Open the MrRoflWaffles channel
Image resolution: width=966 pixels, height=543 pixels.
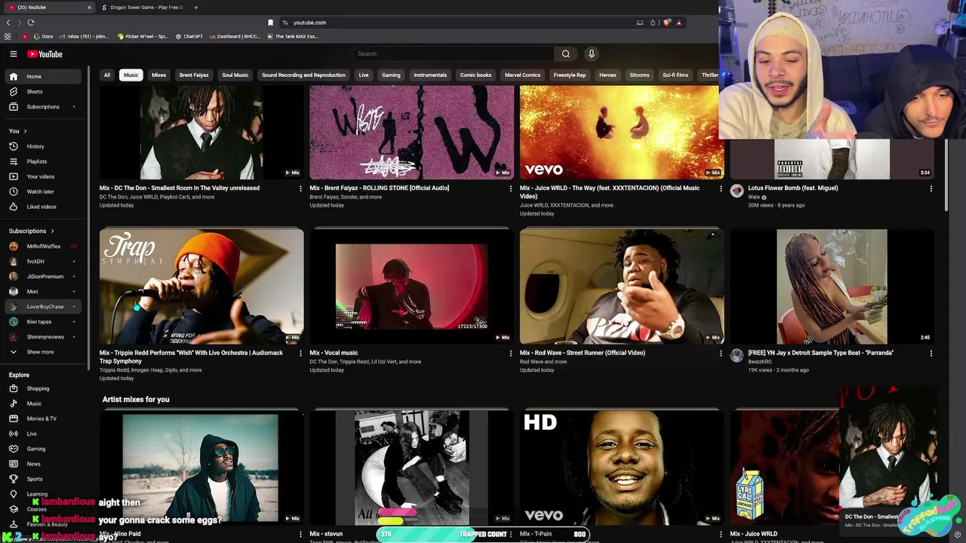43,246
